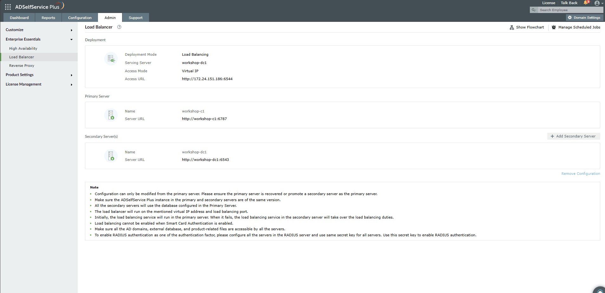Click the Note heading
Viewport: 605px width, 293px height.
(94, 187)
